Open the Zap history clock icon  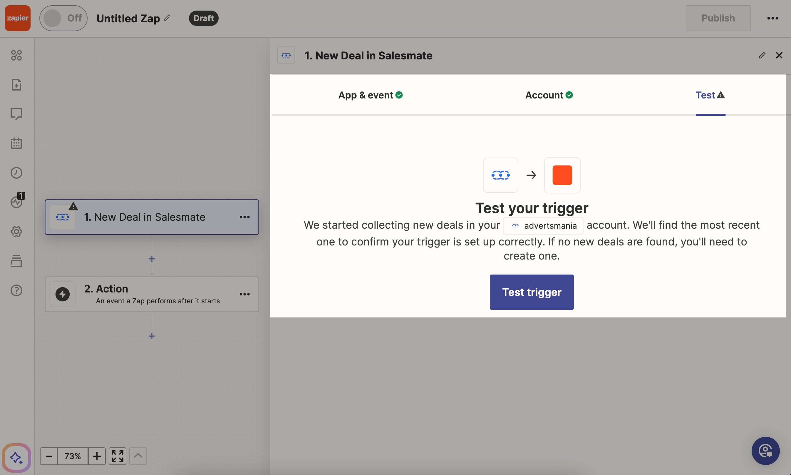[x=16, y=173]
